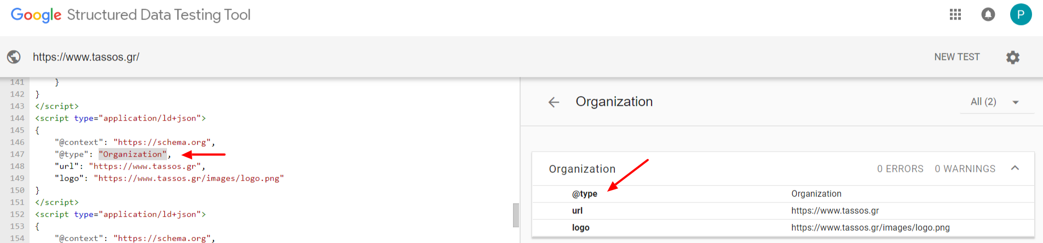Click the Organization card title
The image size is (1043, 243).
click(582, 169)
